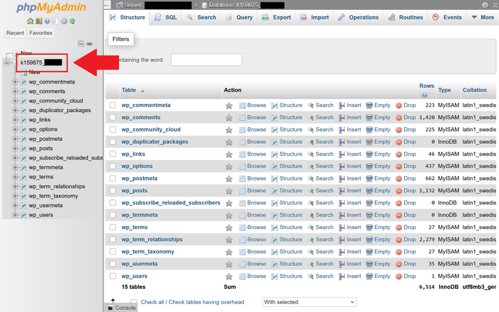
Task: Tick the checkbox for wp_comments row
Action: pos(113,118)
